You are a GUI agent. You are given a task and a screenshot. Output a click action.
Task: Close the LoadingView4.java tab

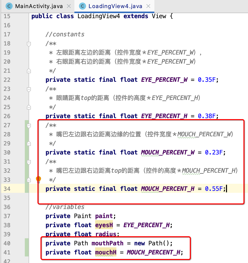tap(148, 6)
